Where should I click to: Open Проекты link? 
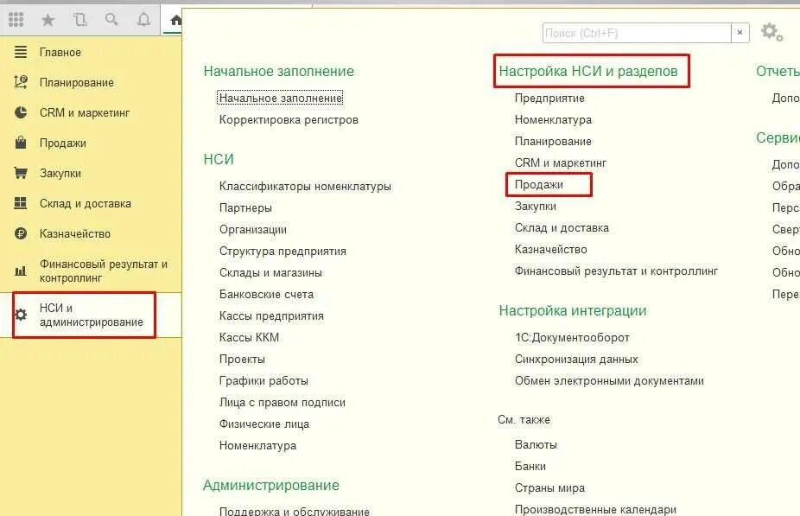click(242, 359)
